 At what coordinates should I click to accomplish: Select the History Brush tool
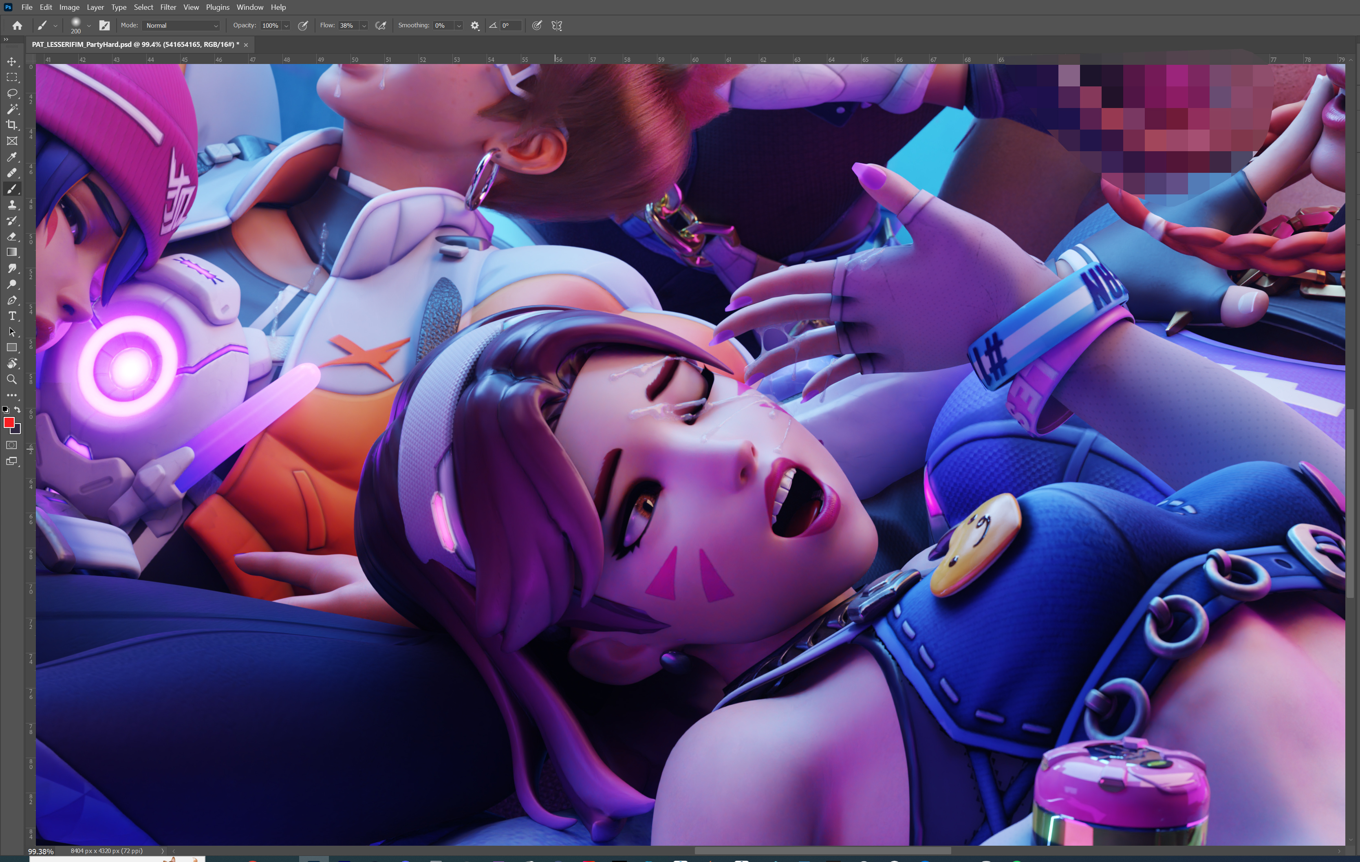click(12, 220)
